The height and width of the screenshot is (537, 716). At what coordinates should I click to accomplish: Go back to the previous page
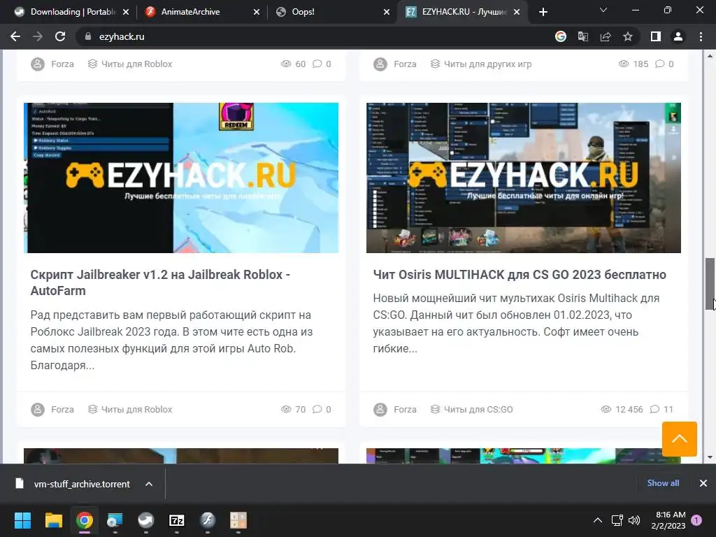(15, 36)
